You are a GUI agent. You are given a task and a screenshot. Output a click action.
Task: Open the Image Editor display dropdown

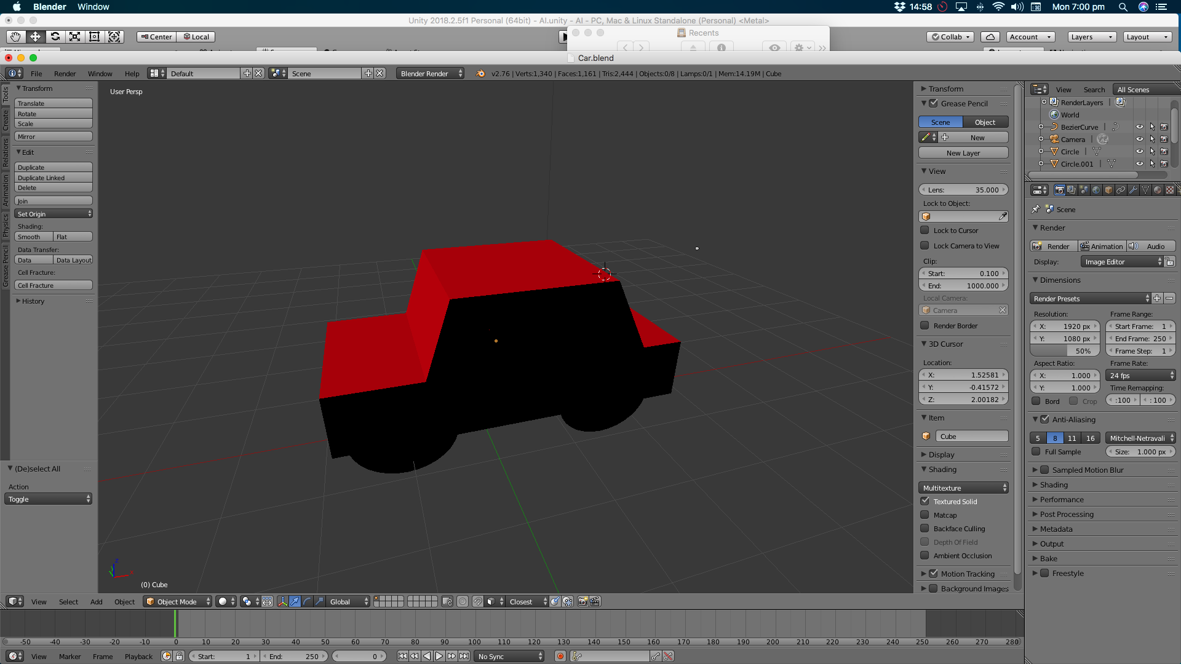point(1122,262)
